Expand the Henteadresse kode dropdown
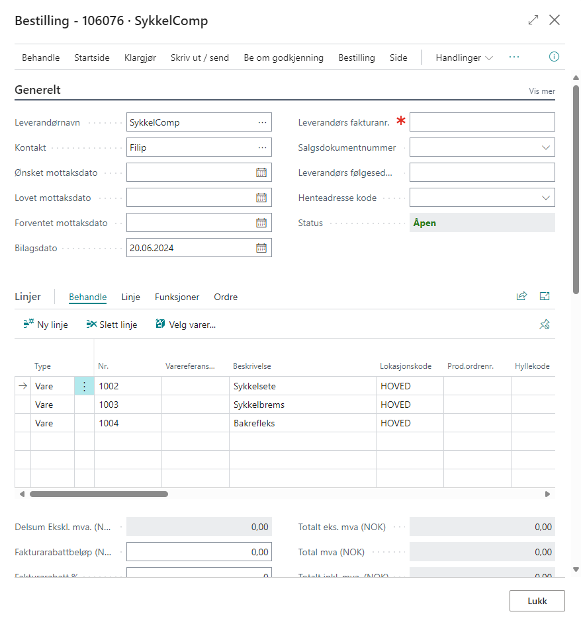Image resolution: width=581 pixels, height=626 pixels. click(x=546, y=198)
